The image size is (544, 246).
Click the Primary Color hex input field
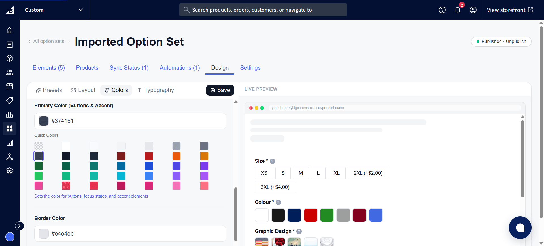point(130,121)
